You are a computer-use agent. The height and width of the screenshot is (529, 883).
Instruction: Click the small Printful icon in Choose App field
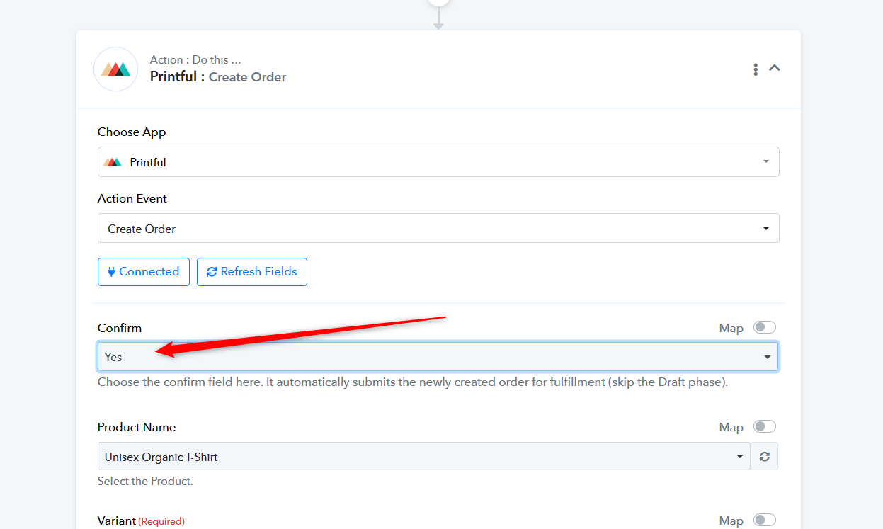pos(113,162)
